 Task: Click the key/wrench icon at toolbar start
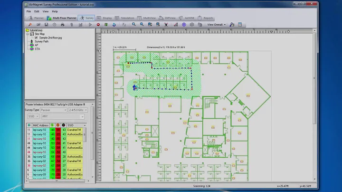tap(30, 25)
